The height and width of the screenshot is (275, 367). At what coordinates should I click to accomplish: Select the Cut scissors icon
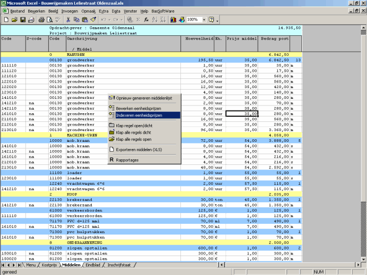point(68,19)
